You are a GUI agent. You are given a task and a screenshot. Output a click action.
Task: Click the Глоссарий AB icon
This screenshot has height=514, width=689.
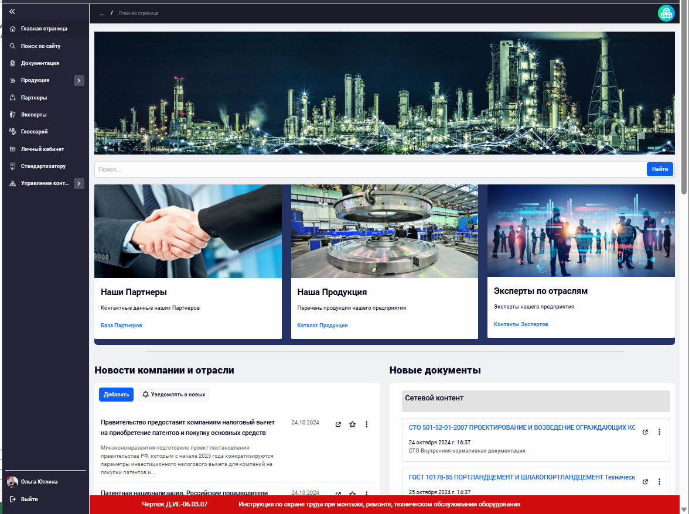tap(12, 132)
